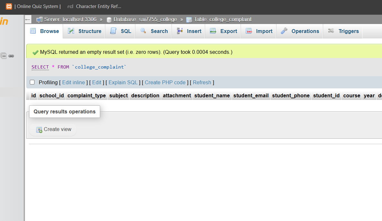Collapse all tree items in sidebar
Screen dimensions: 382x221
(x=4, y=56)
